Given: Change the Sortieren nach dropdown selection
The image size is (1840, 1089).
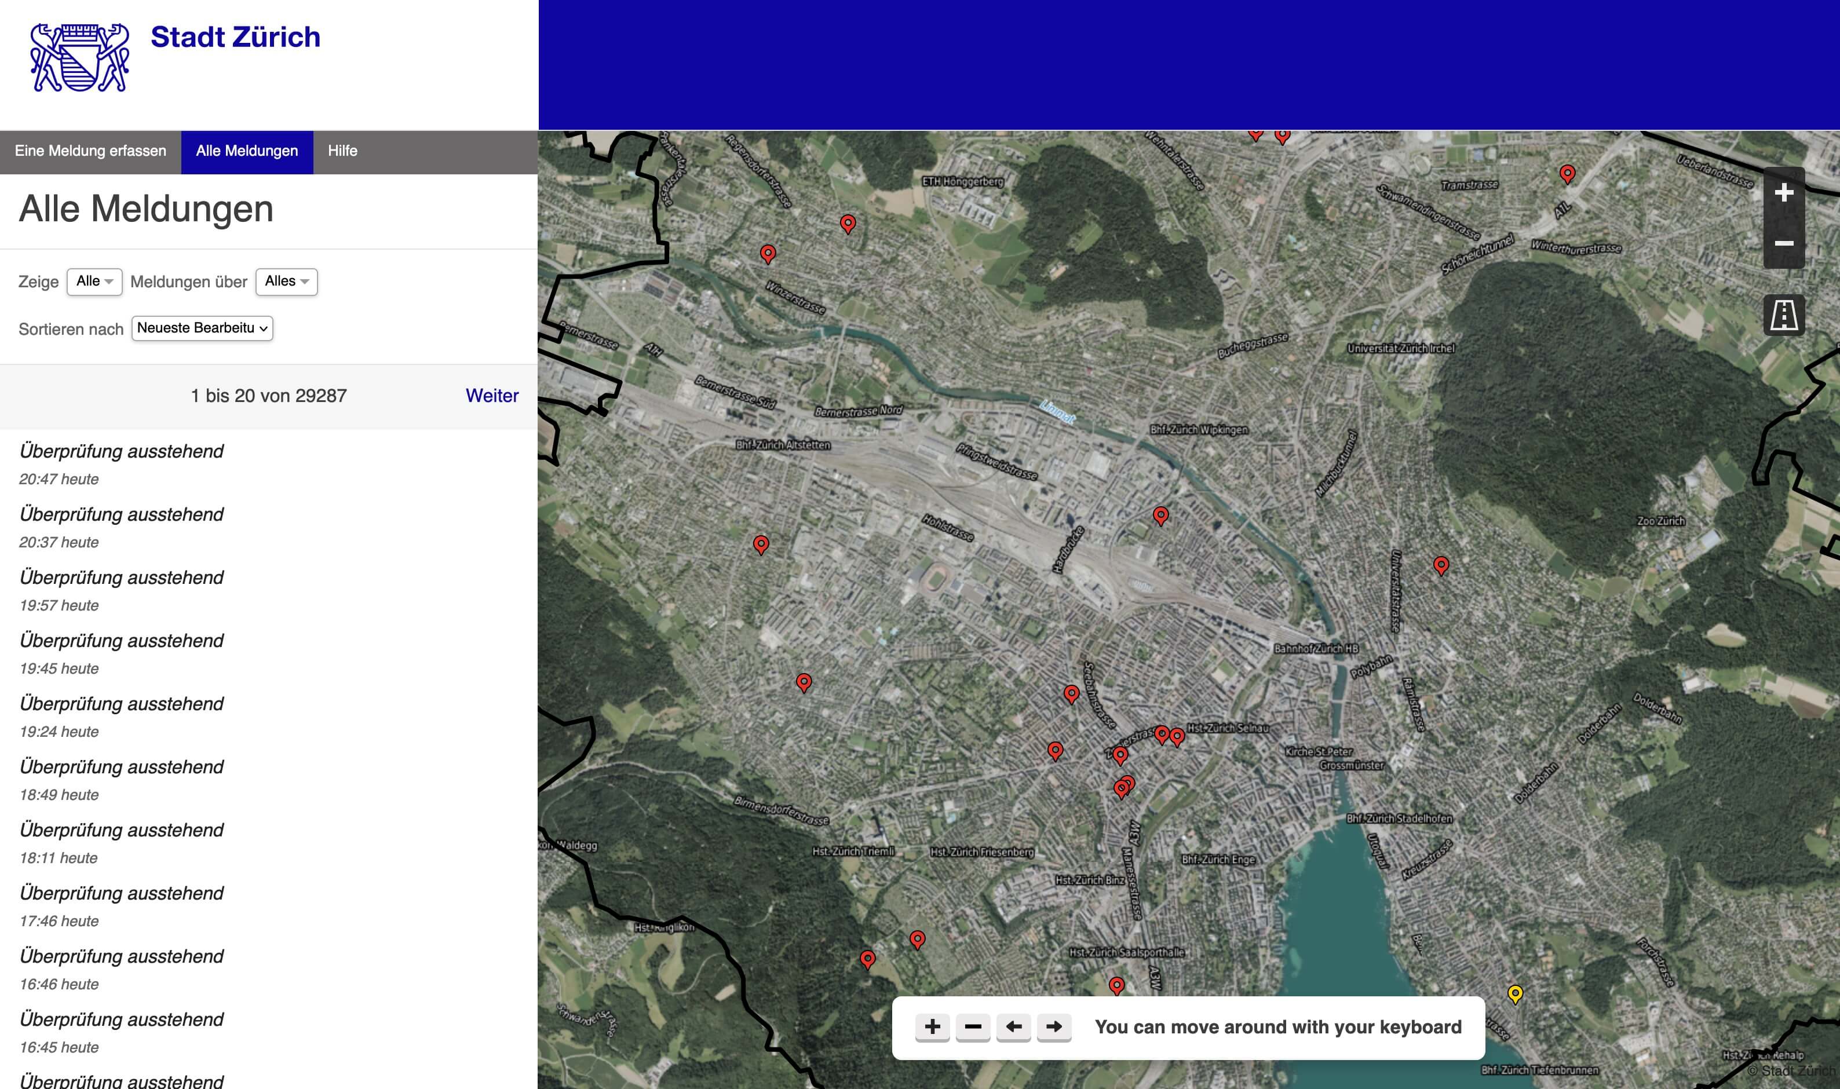Looking at the screenshot, I should tap(202, 328).
